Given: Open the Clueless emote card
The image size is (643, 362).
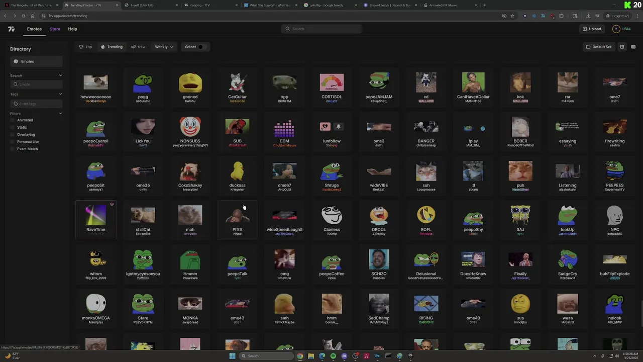Looking at the screenshot, I should pyautogui.click(x=332, y=220).
